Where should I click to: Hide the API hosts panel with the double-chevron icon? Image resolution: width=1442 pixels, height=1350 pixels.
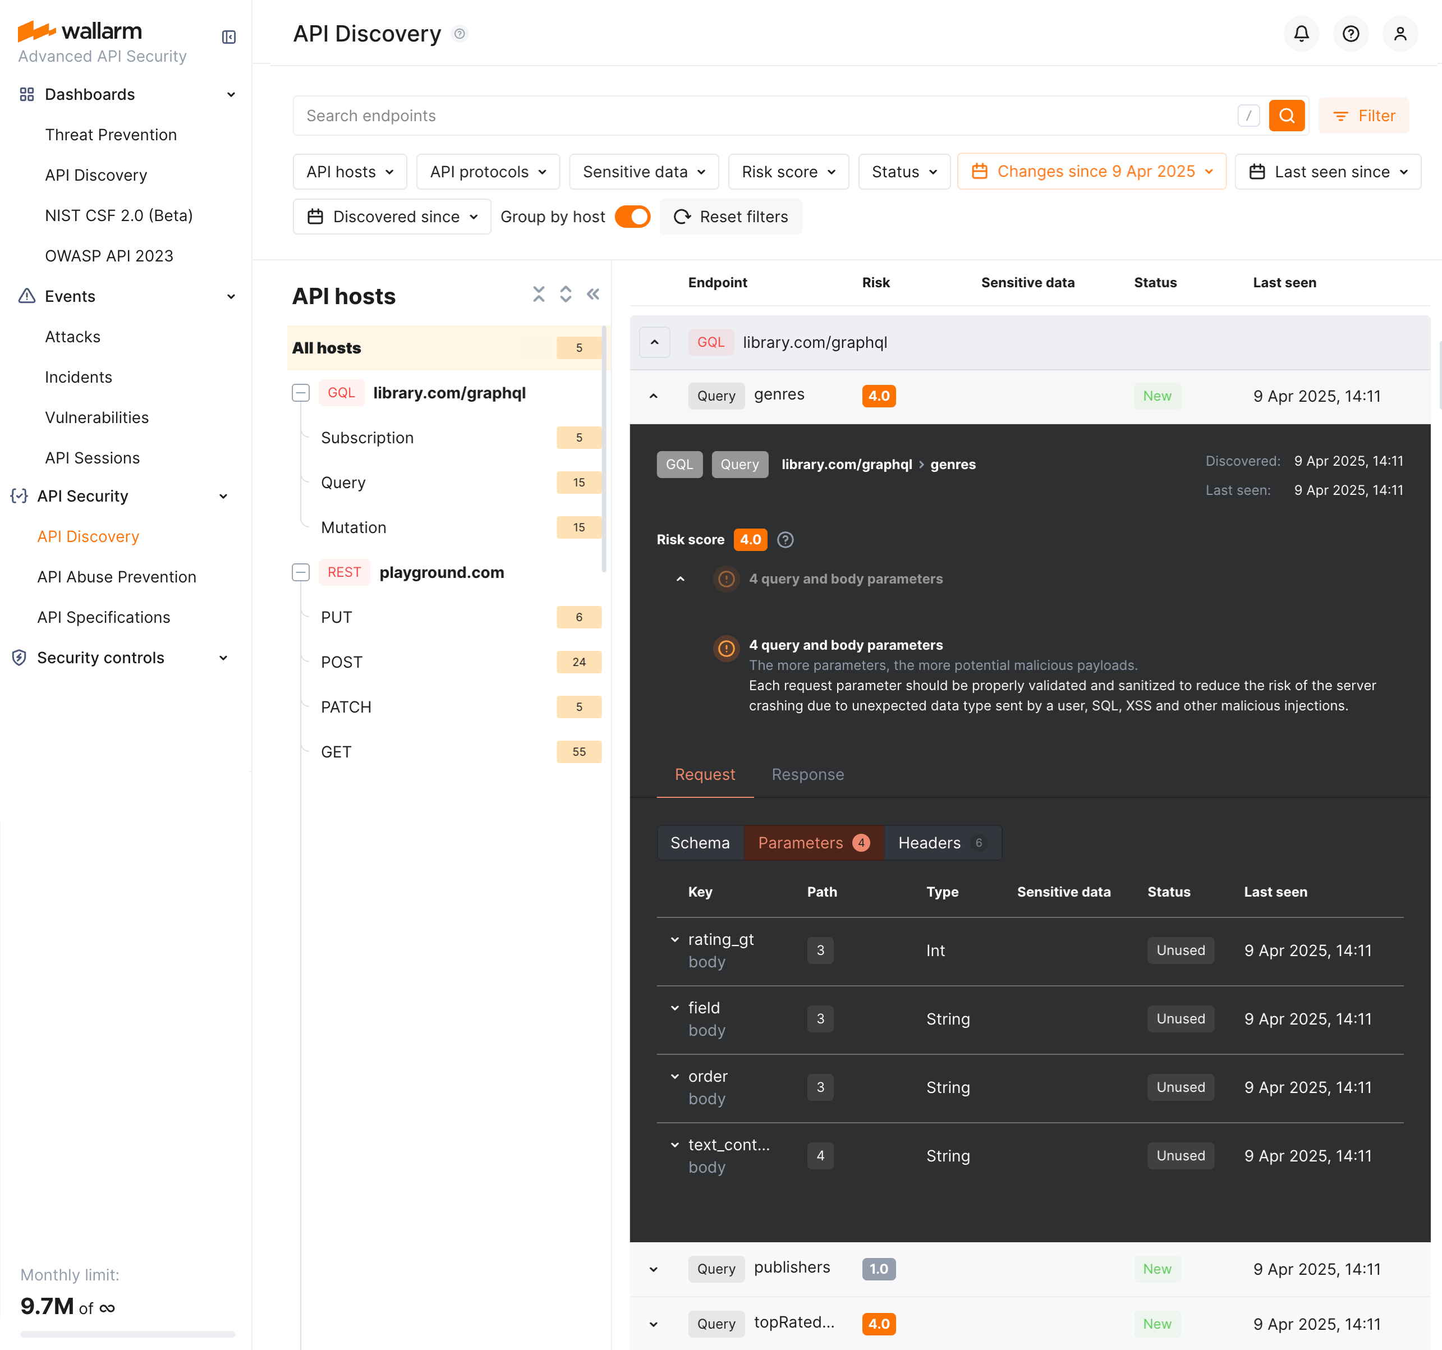(593, 294)
